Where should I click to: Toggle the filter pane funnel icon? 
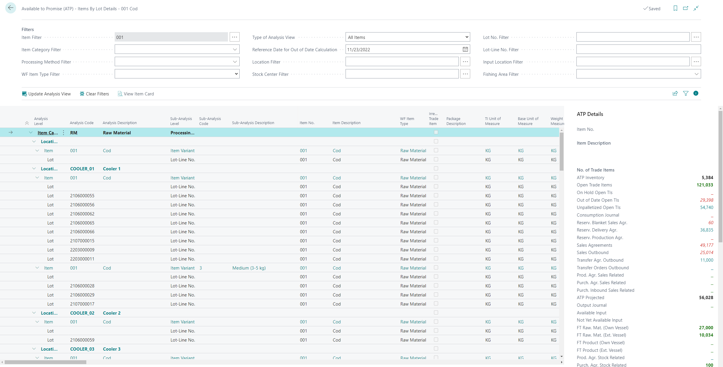(686, 93)
